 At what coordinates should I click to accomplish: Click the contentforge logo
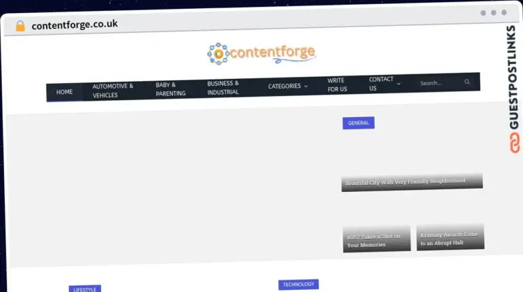pos(261,53)
